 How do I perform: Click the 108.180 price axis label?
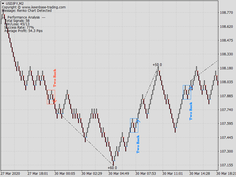(x=226, y=68)
